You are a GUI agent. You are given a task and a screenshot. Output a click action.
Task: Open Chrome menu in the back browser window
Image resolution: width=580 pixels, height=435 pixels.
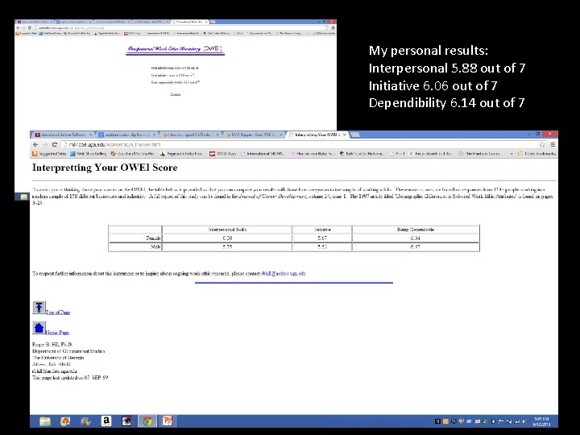coord(333,27)
